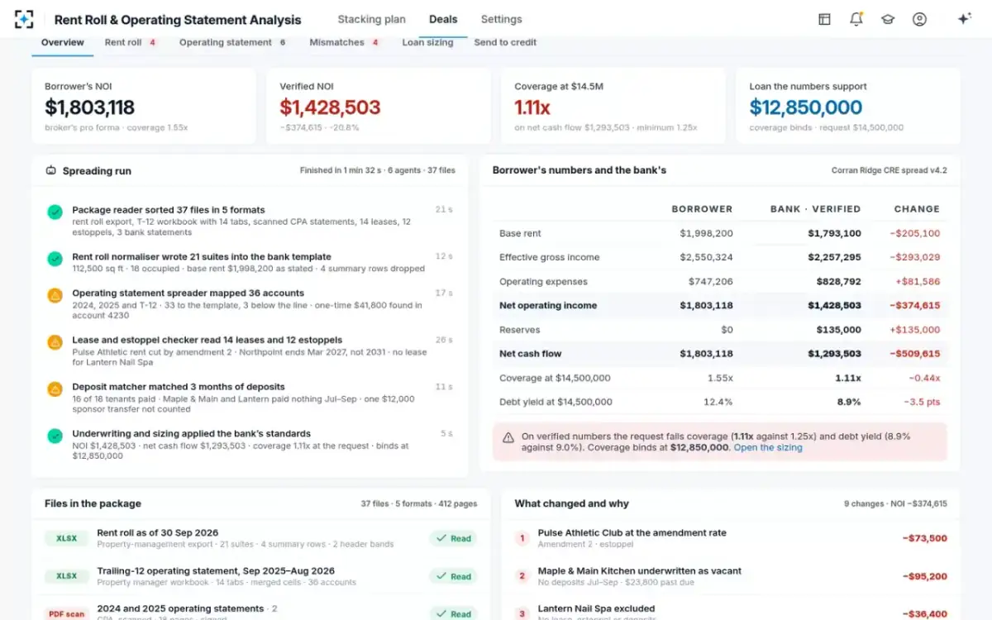This screenshot has width=992, height=620.
Task: Click warning icon for Deposit matcher step
Action: click(55, 389)
